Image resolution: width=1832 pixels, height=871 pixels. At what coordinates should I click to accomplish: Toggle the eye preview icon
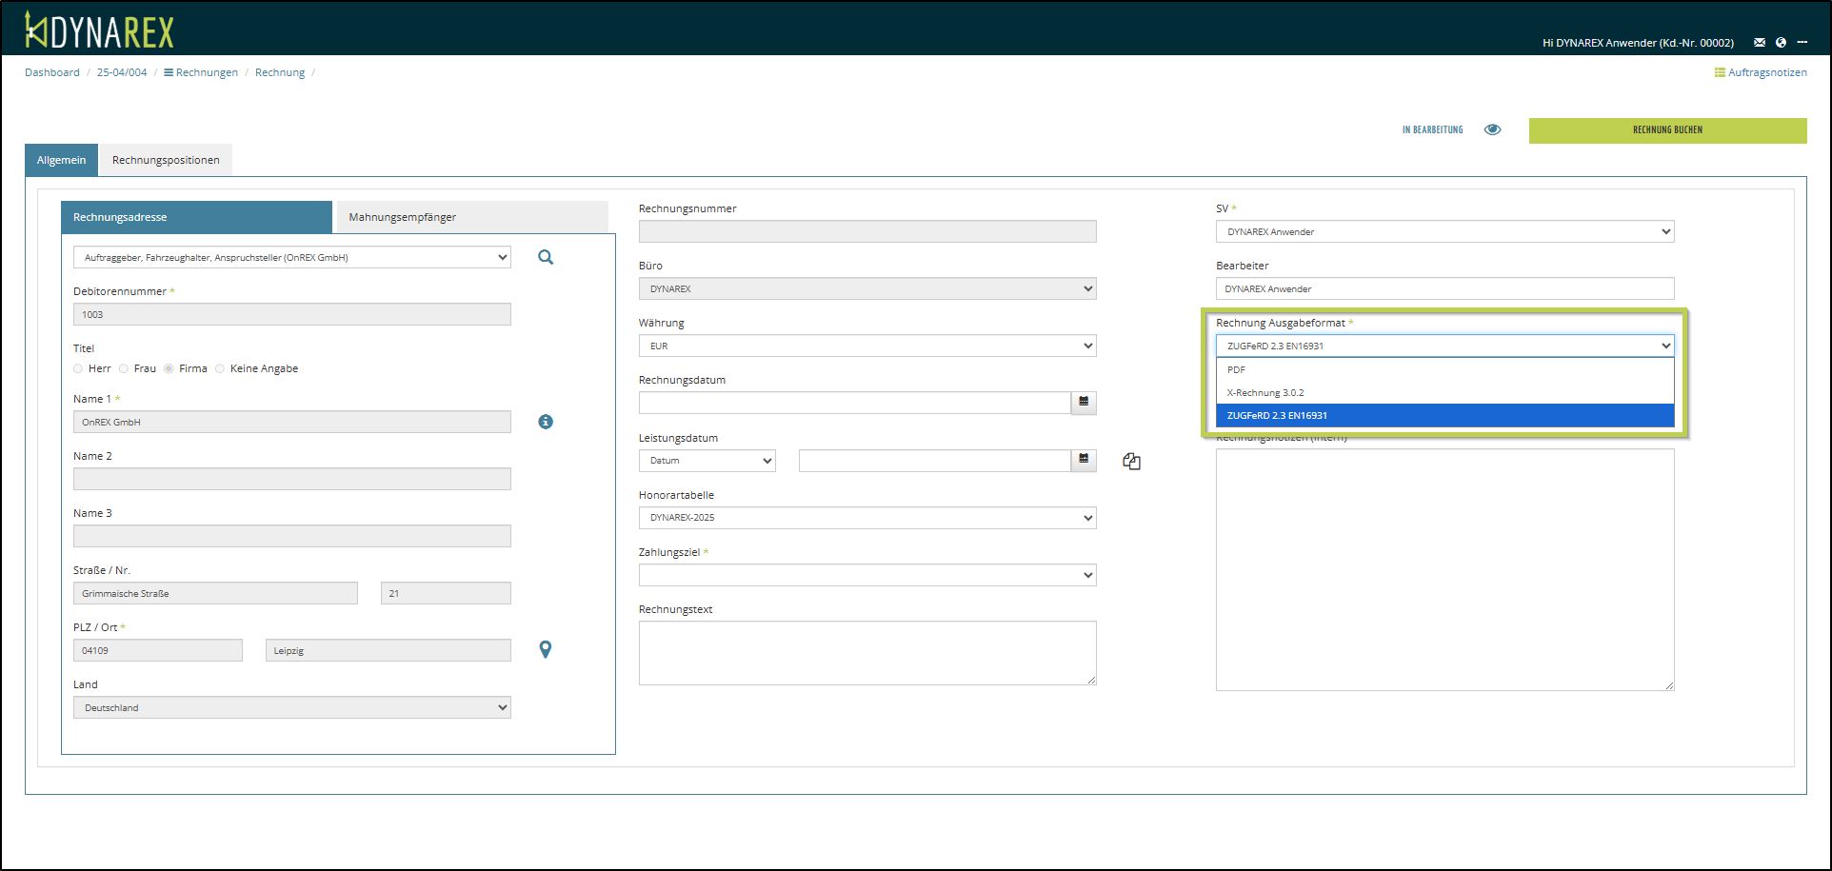[1492, 129]
